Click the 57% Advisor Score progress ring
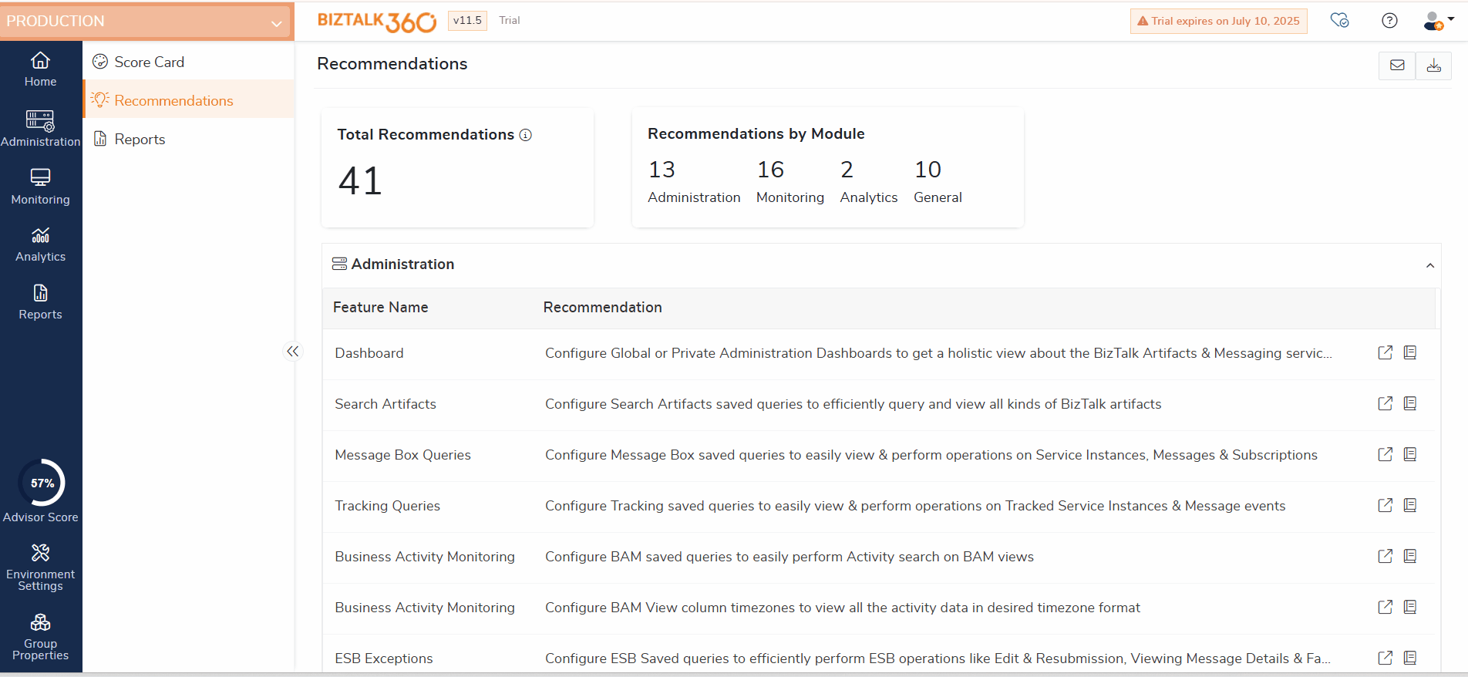 tap(42, 483)
